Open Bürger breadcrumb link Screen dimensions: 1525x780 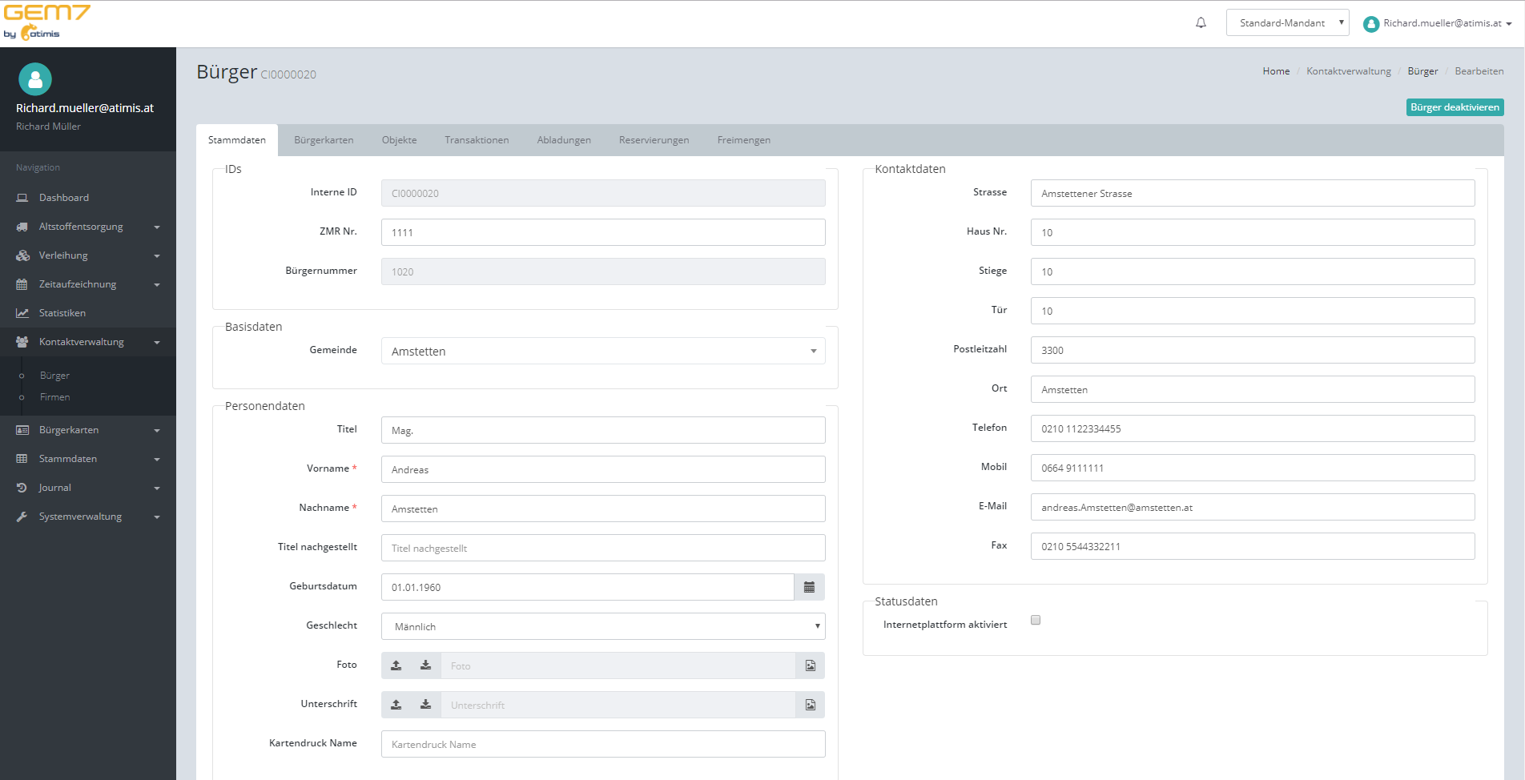tap(1422, 71)
